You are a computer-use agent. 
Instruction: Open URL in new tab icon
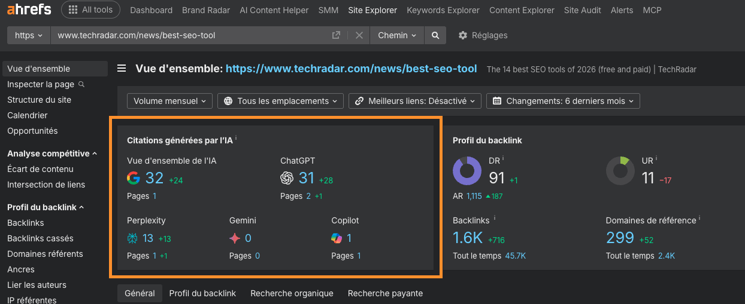337,35
